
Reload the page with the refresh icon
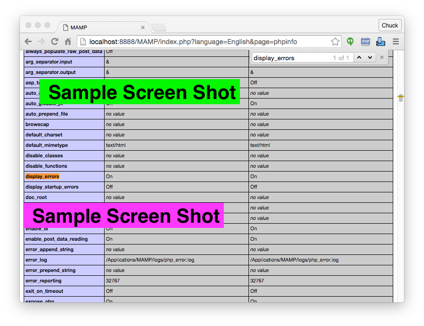pos(54,41)
